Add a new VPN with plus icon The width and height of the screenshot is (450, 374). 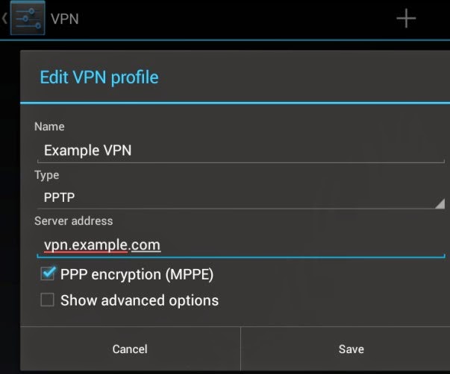(406, 19)
